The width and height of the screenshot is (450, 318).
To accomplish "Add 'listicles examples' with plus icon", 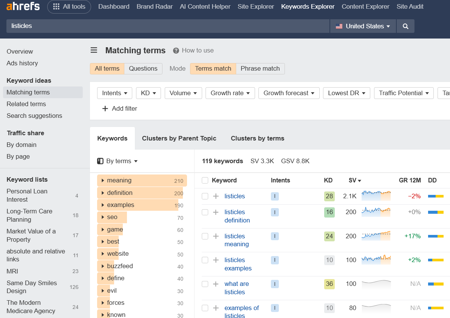I will click(216, 260).
